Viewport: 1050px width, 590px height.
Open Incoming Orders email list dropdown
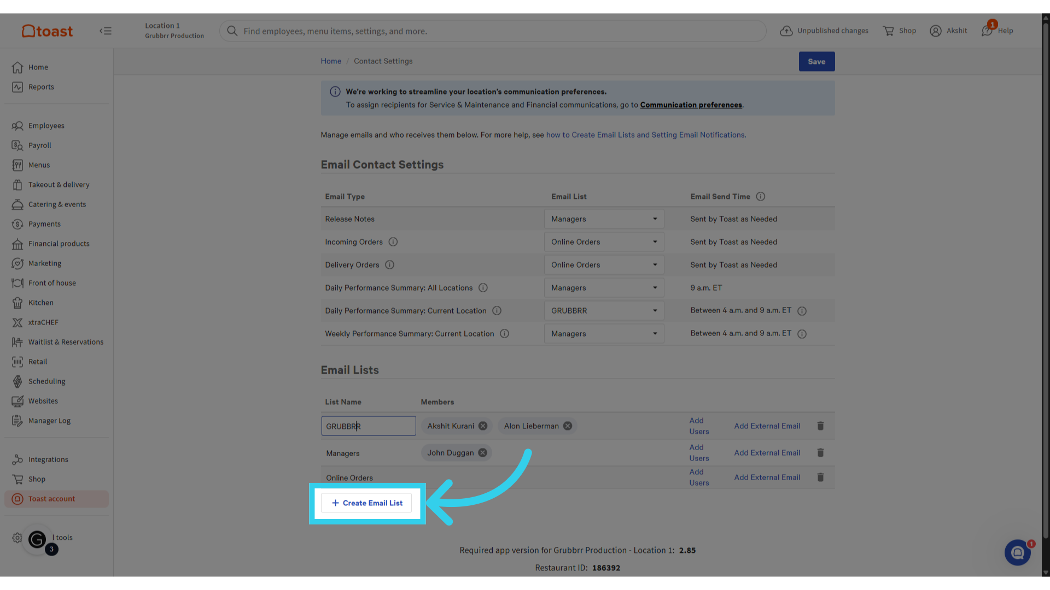(x=604, y=242)
